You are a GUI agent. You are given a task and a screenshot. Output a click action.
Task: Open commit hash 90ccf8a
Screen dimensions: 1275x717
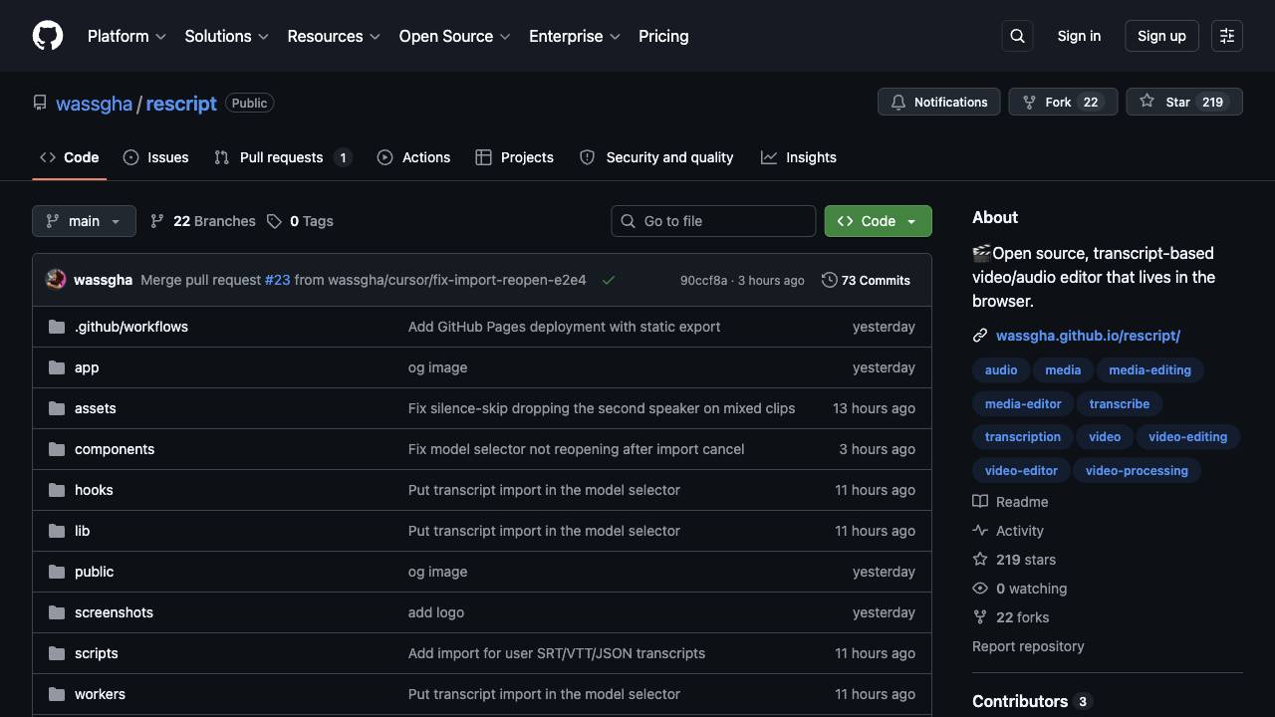(703, 281)
